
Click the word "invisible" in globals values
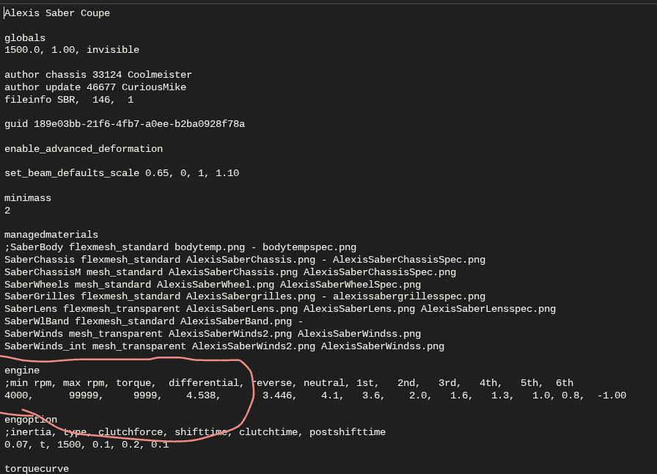coord(112,50)
